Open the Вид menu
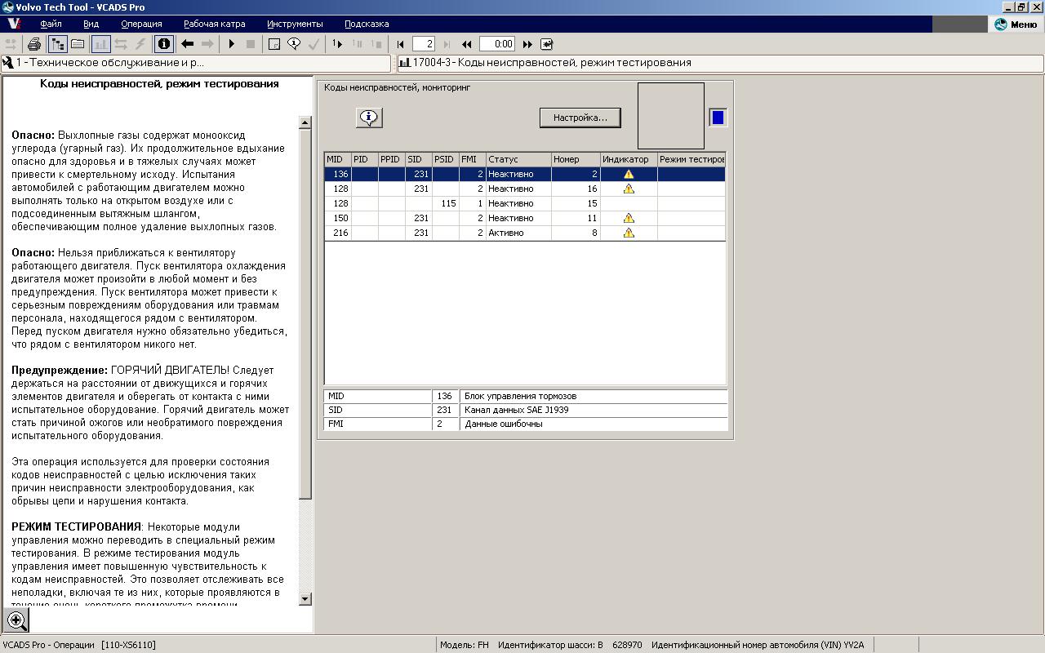This screenshot has height=653, width=1045. [x=91, y=24]
